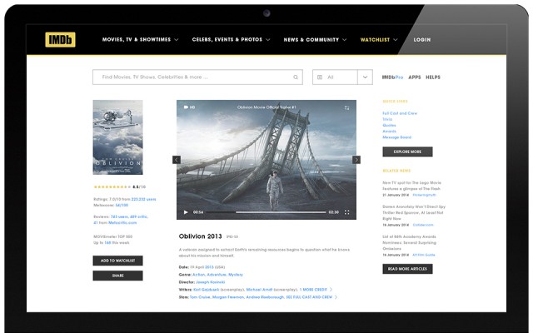533x333 pixels.
Task: Open the All search category dropdown
Action: [335, 77]
